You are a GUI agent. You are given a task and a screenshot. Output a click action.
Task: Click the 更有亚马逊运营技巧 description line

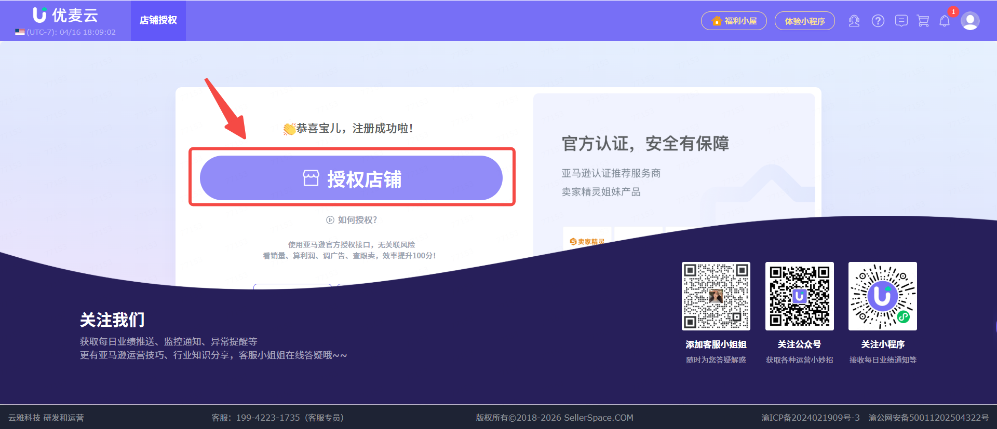click(x=213, y=355)
